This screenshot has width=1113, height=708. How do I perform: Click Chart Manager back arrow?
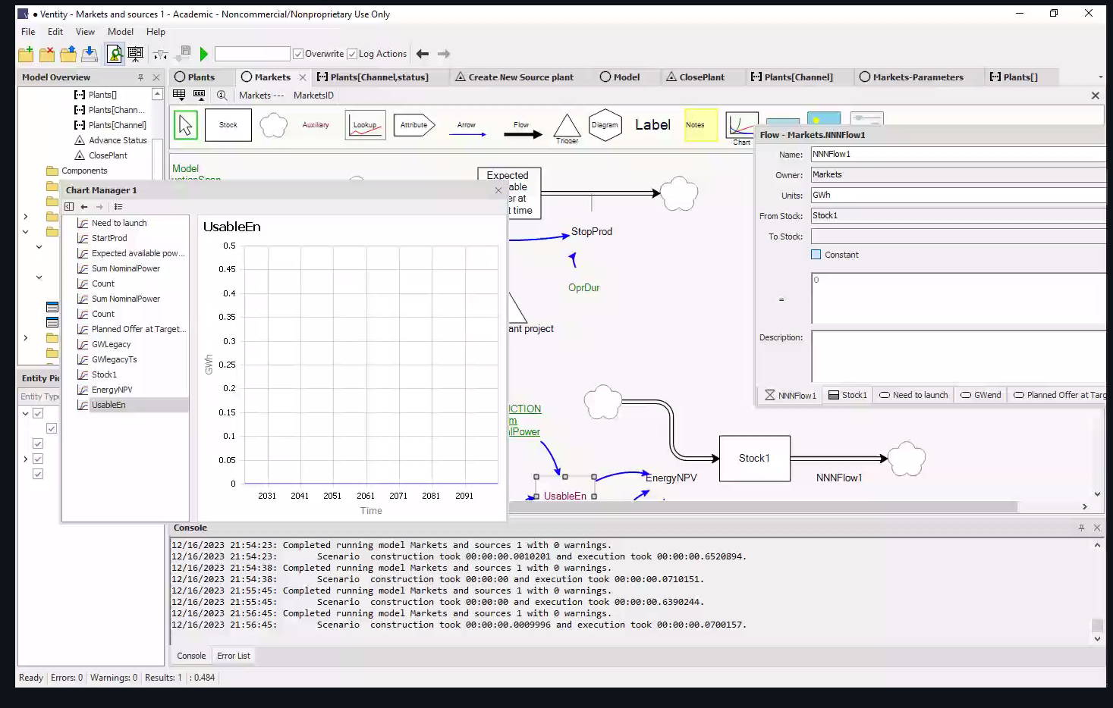pyautogui.click(x=84, y=207)
